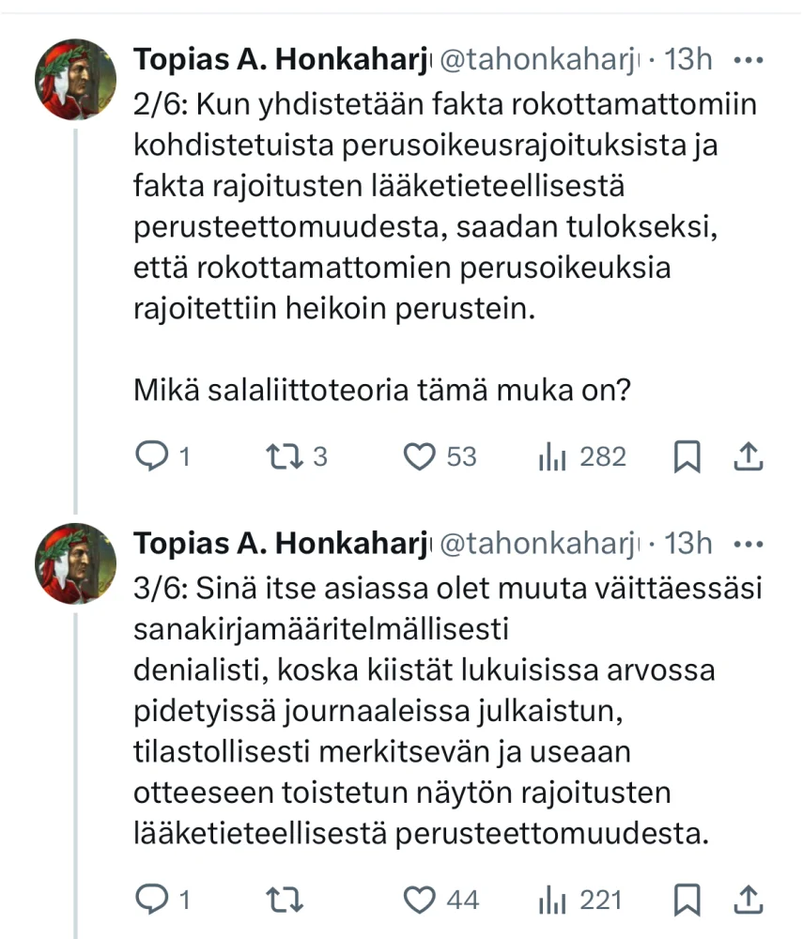The width and height of the screenshot is (803, 939).
Task: Open more options for 2/6 tweet
Action: pyautogui.click(x=748, y=60)
